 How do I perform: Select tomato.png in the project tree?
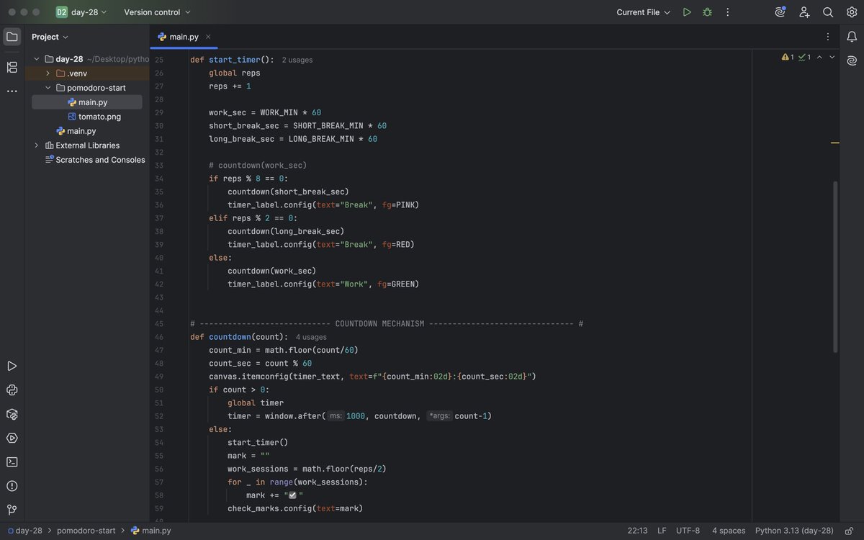(x=94, y=117)
